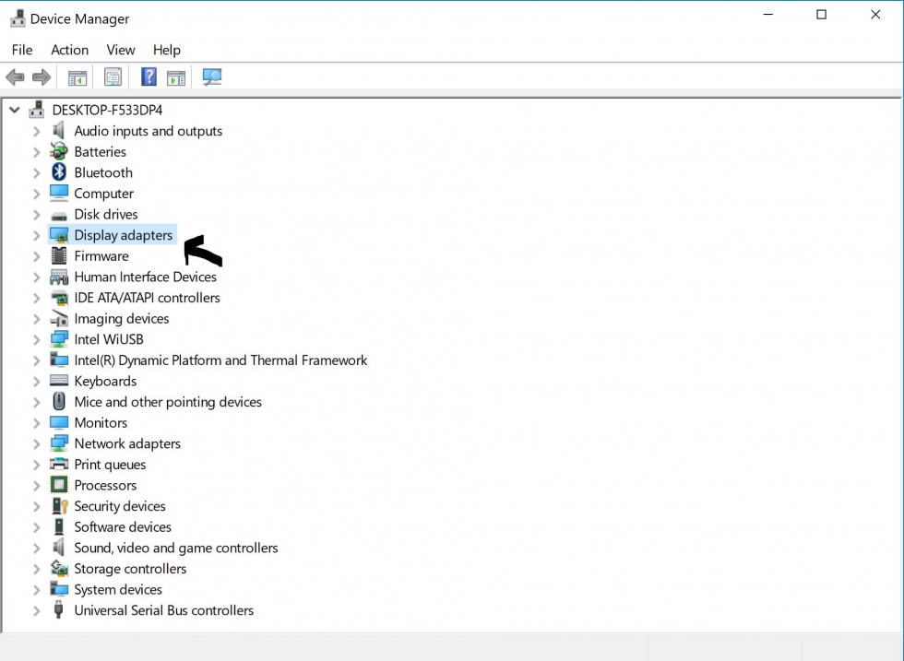This screenshot has width=904, height=661.
Task: Open the Help menu
Action: coord(167,50)
